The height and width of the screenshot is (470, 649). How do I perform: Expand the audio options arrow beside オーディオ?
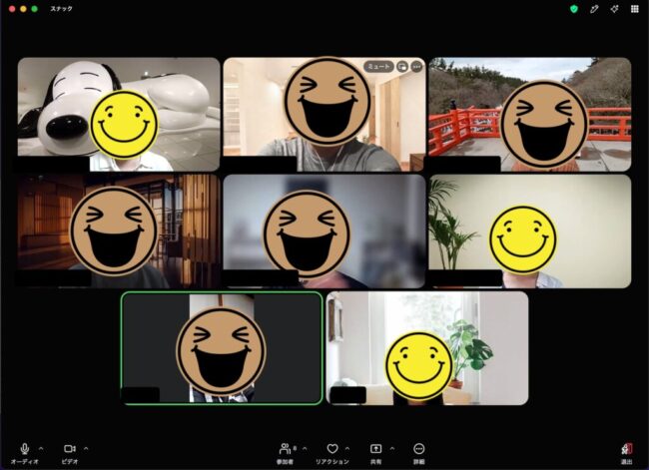[41, 448]
